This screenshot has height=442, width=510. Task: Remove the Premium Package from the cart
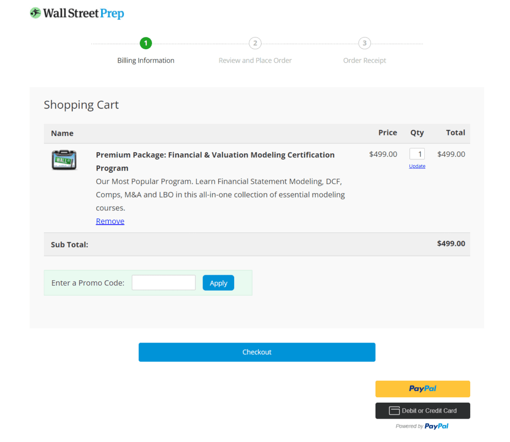[x=110, y=221]
